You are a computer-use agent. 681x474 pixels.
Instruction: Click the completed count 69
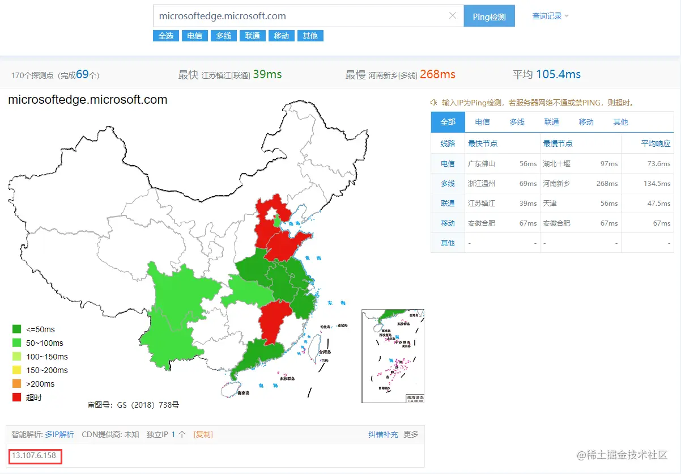coord(83,74)
